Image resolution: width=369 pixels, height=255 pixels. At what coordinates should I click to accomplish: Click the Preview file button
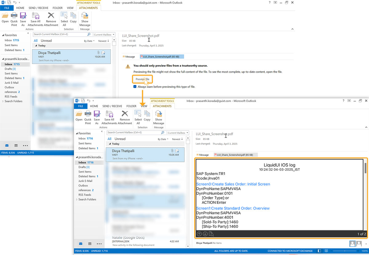143,79
